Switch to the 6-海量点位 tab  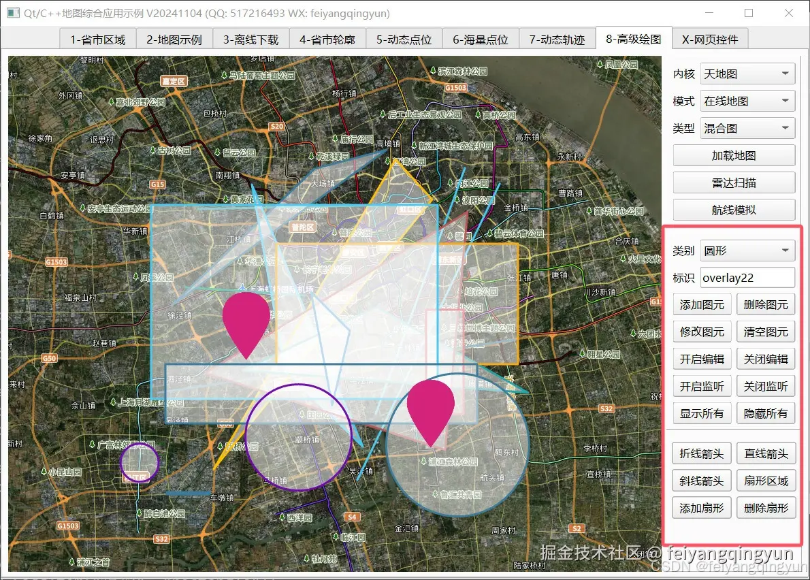[481, 39]
